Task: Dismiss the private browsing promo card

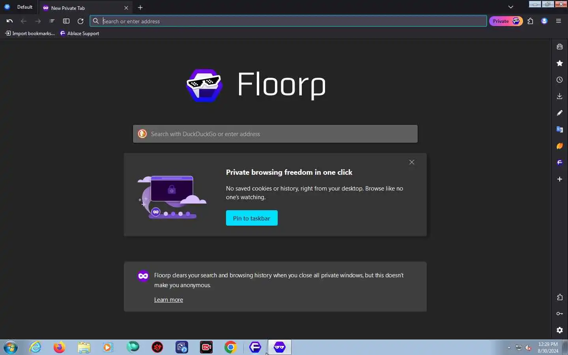Action: click(x=412, y=162)
